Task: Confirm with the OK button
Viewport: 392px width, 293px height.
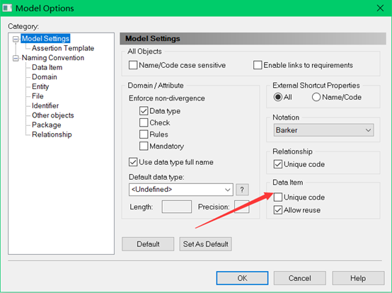Action: click(242, 278)
